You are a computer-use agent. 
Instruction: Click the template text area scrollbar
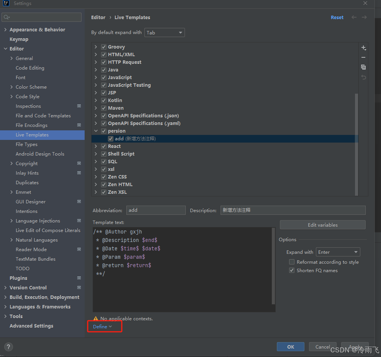pyautogui.click(x=273, y=266)
